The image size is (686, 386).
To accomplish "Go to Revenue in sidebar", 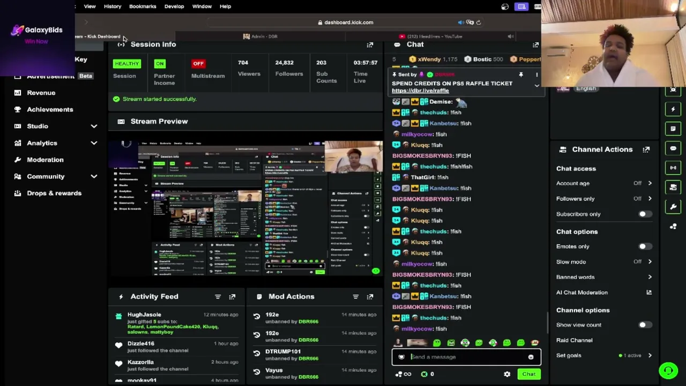I will coord(41,93).
